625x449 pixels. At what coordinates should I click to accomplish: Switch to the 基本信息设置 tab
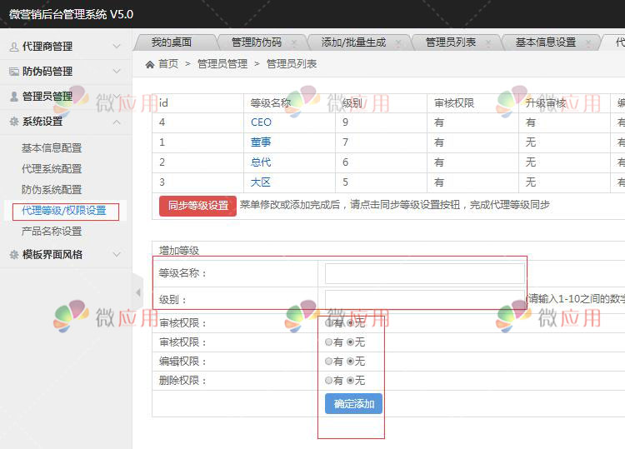546,42
